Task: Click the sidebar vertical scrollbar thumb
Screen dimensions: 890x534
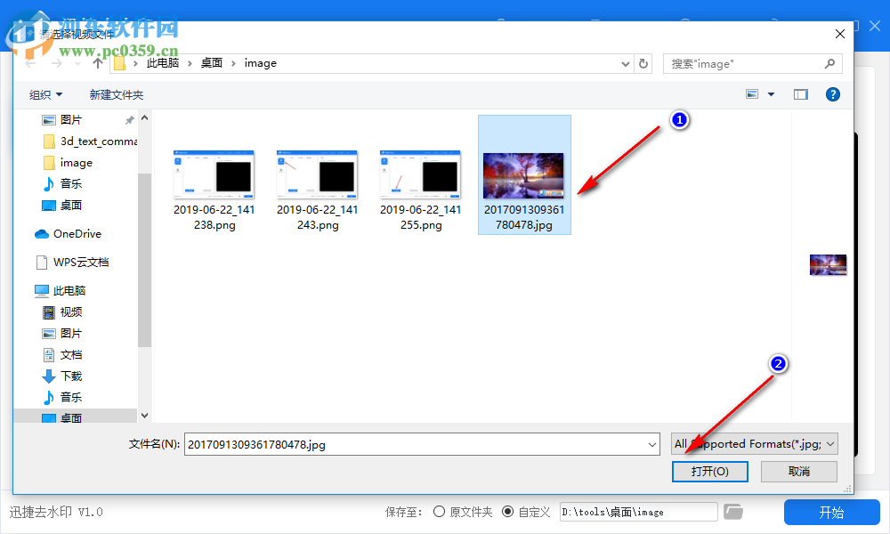Action: click(x=144, y=260)
